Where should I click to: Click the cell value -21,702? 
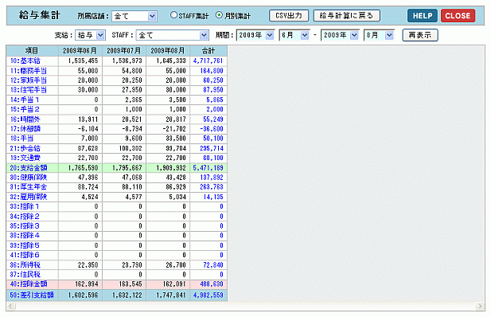[x=174, y=129]
